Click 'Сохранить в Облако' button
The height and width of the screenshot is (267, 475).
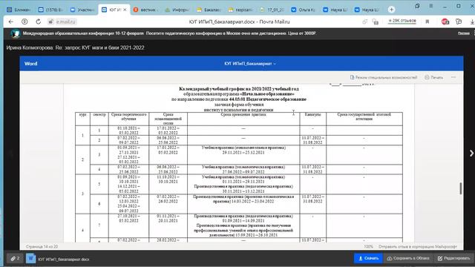coord(408,258)
